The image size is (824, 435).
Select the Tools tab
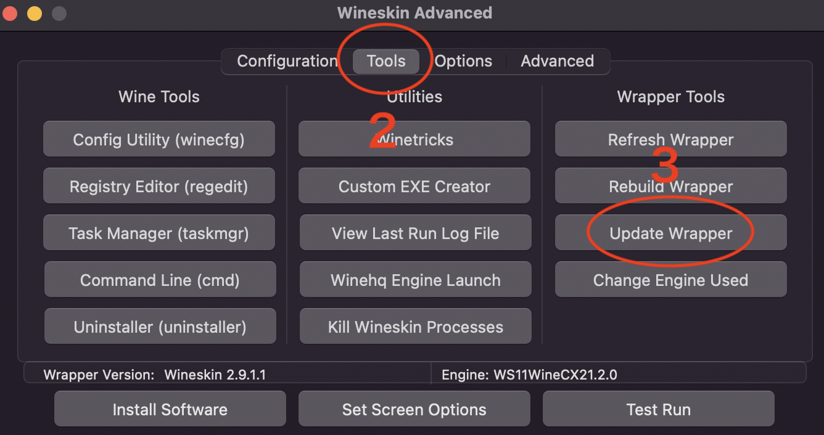coord(386,61)
